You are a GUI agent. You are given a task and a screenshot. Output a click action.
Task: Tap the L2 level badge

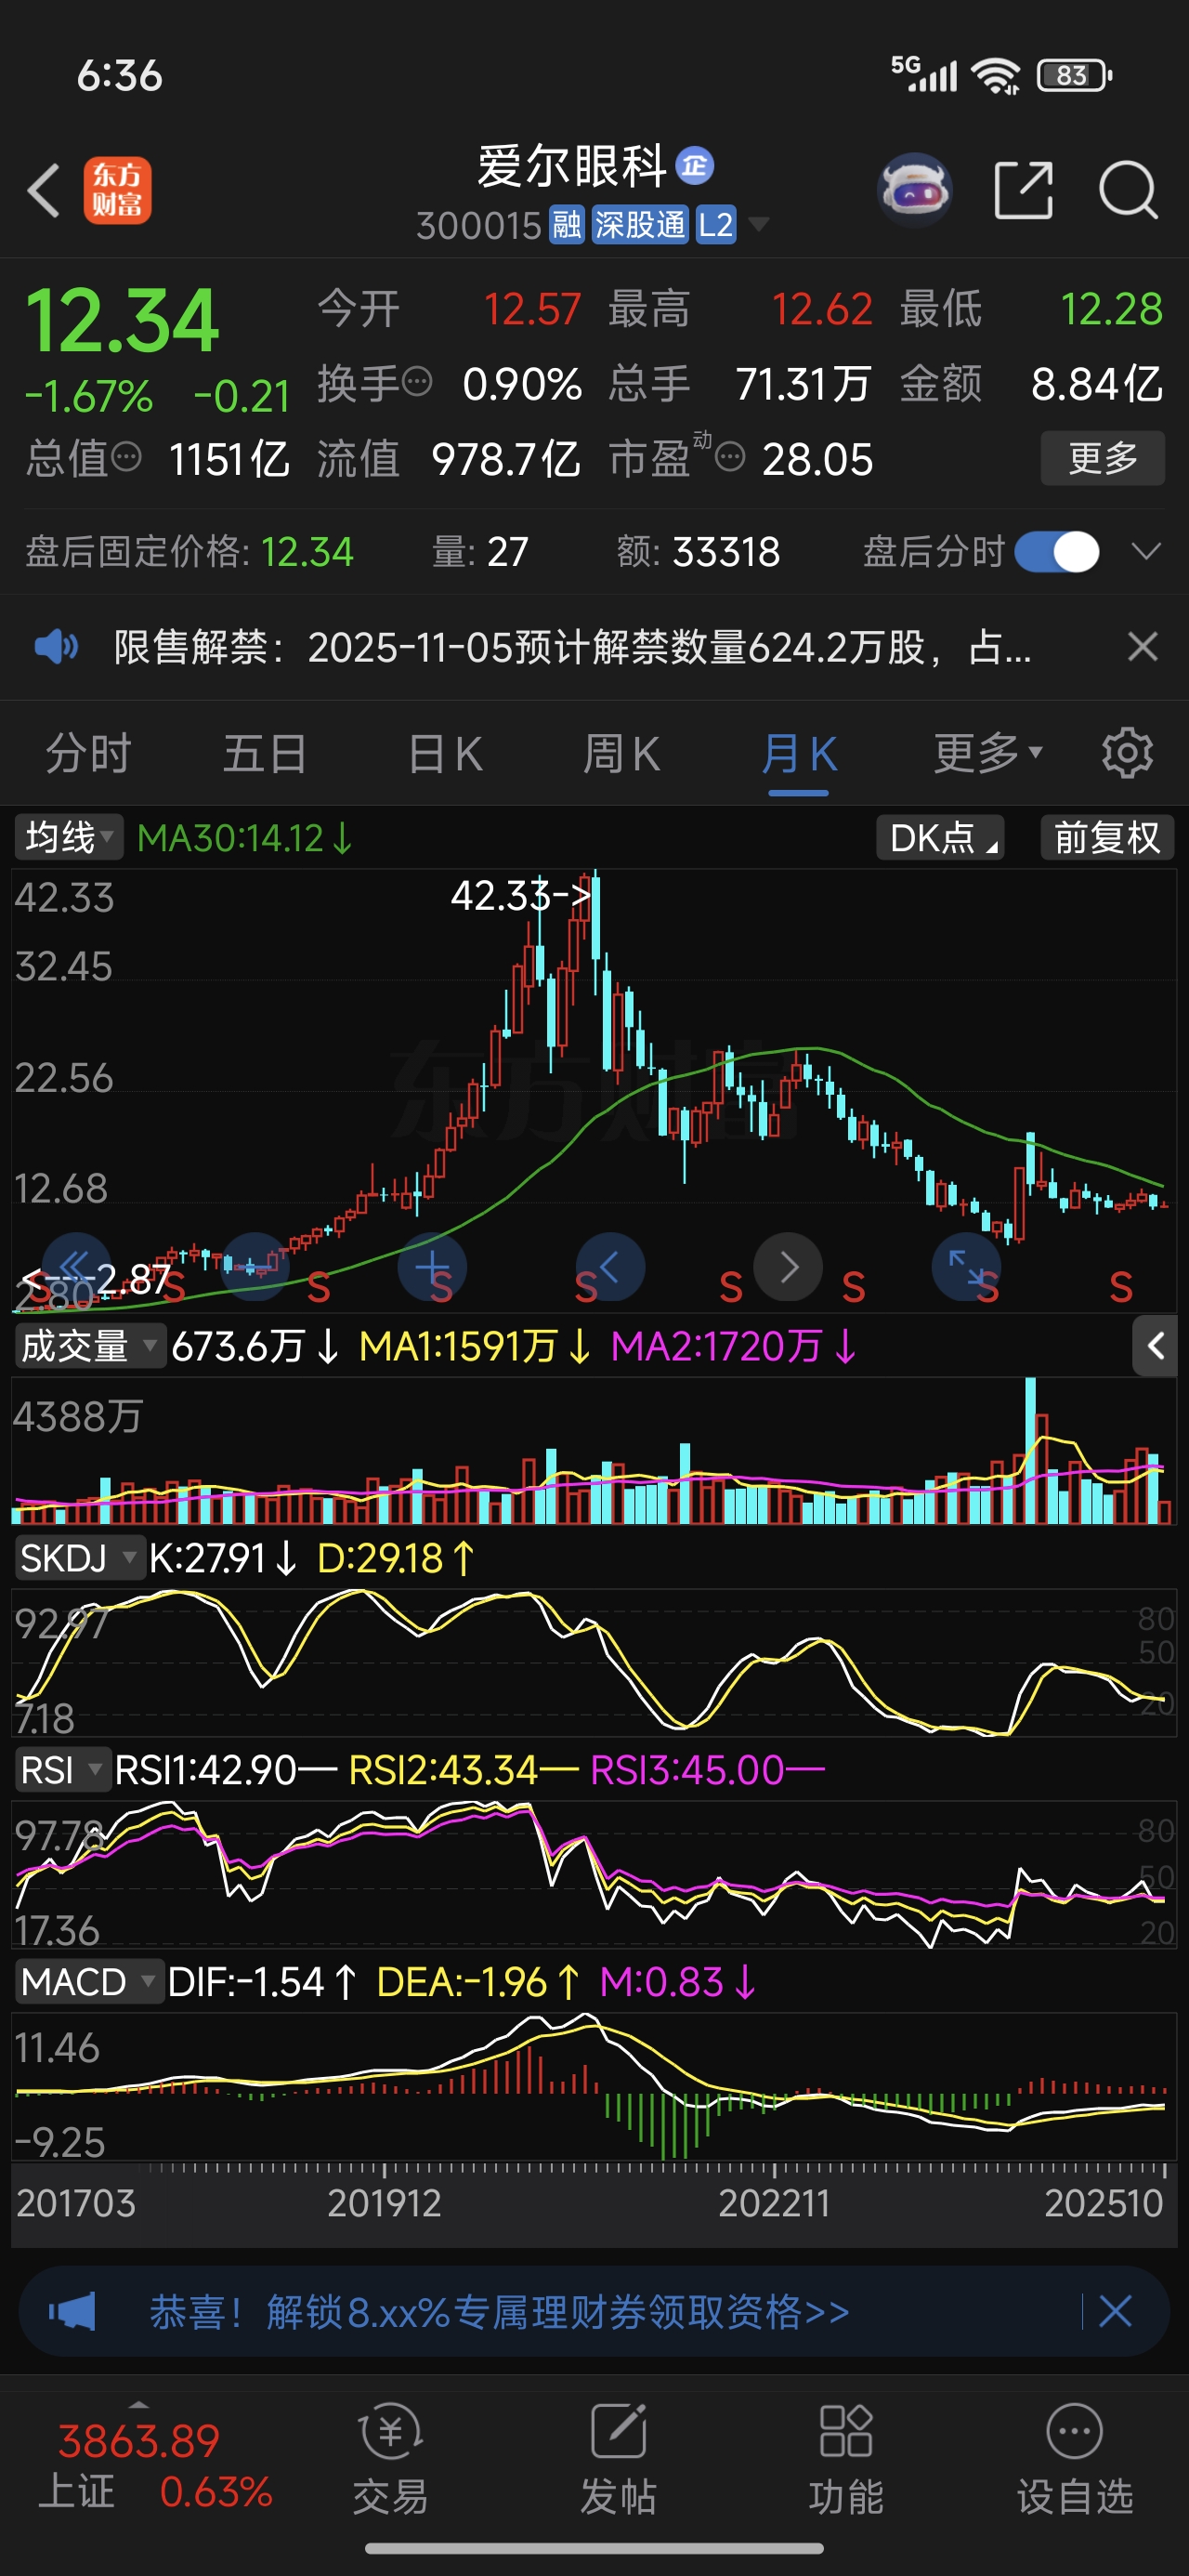click(715, 225)
